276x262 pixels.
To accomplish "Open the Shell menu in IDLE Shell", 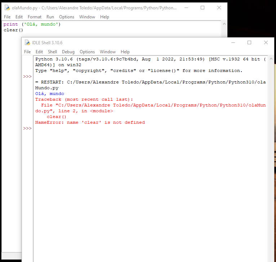I will tap(52, 52).
